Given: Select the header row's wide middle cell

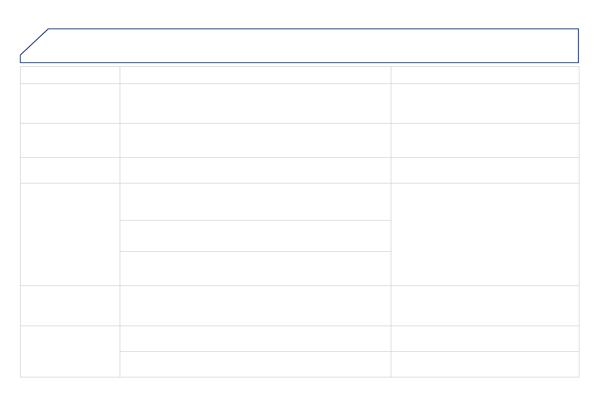Looking at the screenshot, I should click(x=255, y=75).
